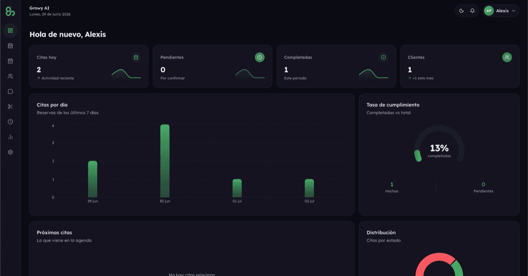The height and width of the screenshot is (276, 528).
Task: Click the Clientes people icon badge
Action: click(507, 57)
